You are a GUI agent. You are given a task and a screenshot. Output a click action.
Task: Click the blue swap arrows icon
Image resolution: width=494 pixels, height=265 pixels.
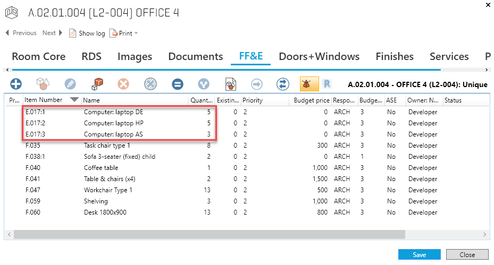(x=282, y=84)
